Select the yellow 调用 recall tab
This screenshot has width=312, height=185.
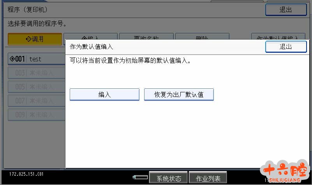(x=35, y=39)
